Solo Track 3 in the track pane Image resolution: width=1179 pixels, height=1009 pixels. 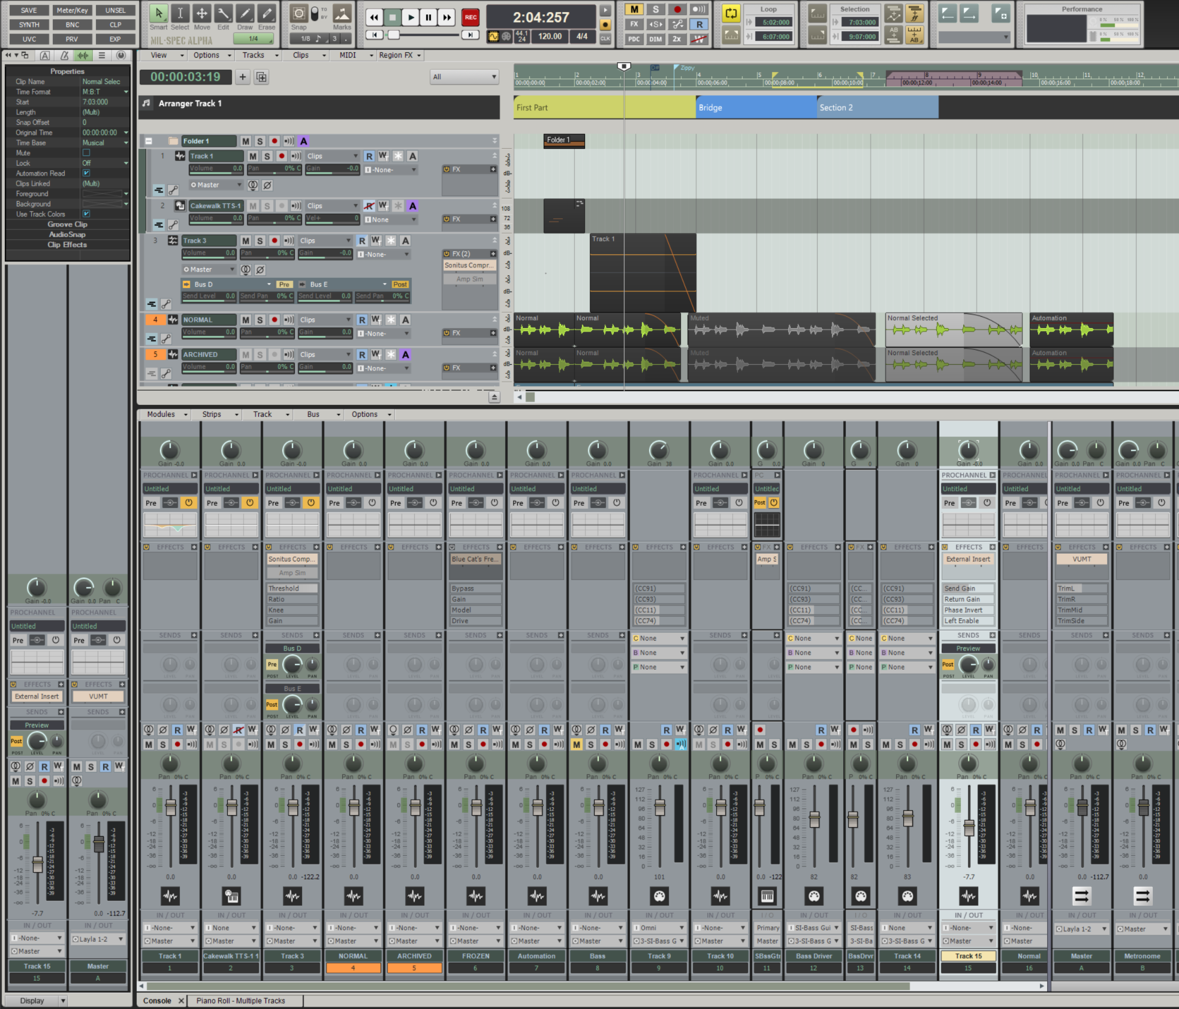pyautogui.click(x=260, y=241)
